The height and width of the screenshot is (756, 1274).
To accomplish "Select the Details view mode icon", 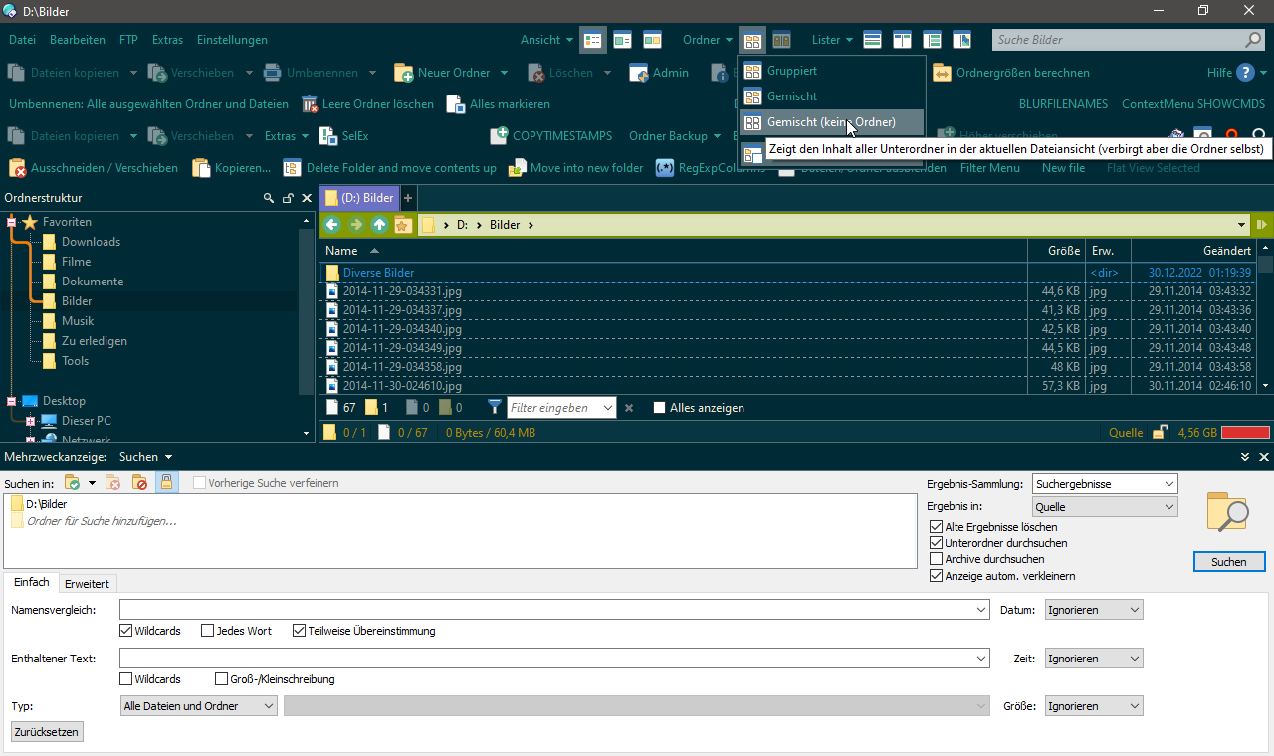I will pyautogui.click(x=593, y=40).
